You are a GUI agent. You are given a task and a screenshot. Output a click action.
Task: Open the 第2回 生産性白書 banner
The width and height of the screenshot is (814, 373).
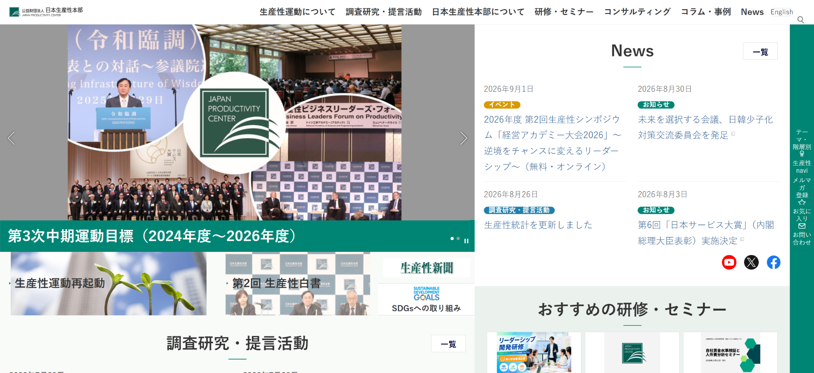click(x=298, y=284)
